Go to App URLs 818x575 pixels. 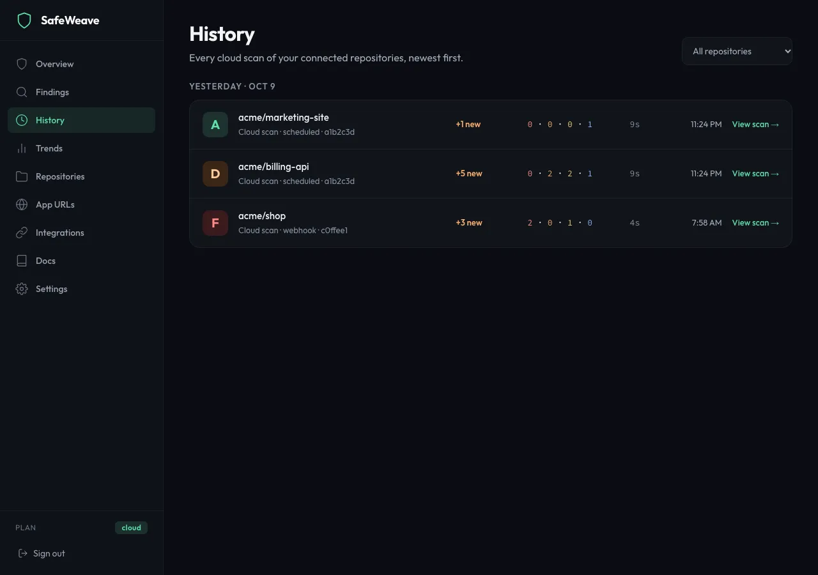pyautogui.click(x=81, y=204)
